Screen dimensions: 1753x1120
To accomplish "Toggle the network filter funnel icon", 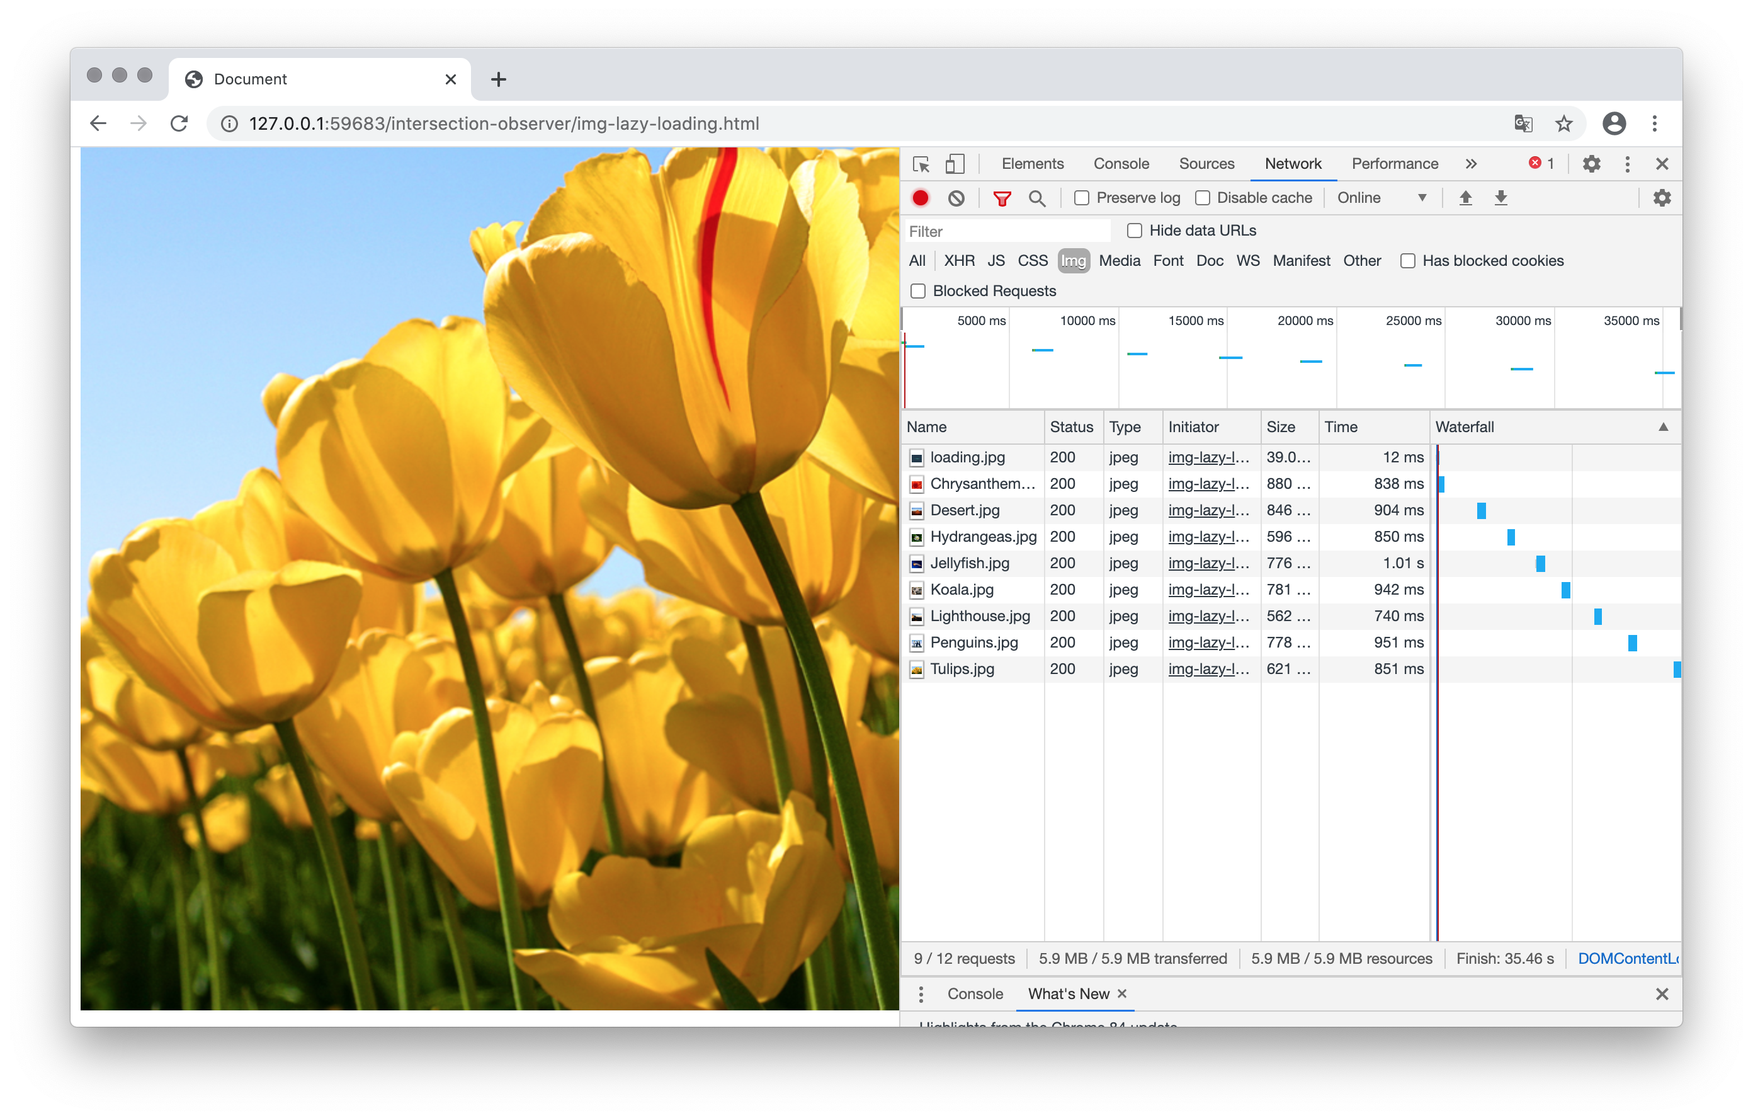I will click(x=1002, y=198).
